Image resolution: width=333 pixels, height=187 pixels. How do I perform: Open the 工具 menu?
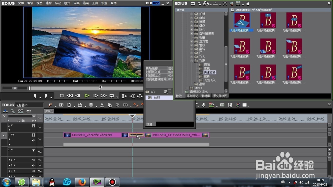click(95, 3)
